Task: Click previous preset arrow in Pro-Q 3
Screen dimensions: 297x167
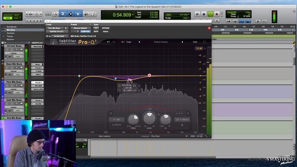Action: (x=139, y=42)
